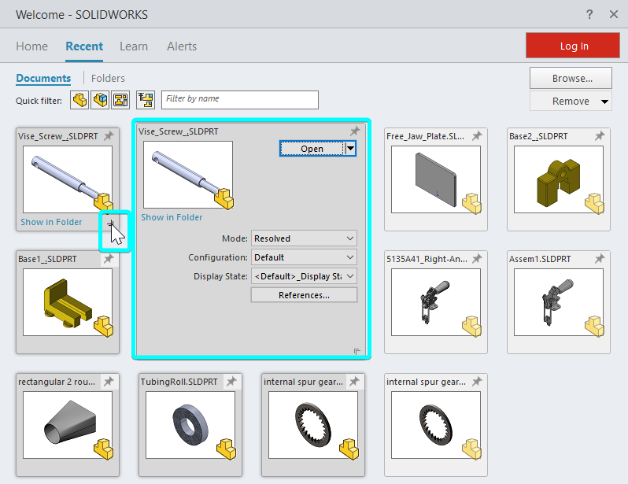The height and width of the screenshot is (484, 628).
Task: Click the References... button
Action: point(304,295)
